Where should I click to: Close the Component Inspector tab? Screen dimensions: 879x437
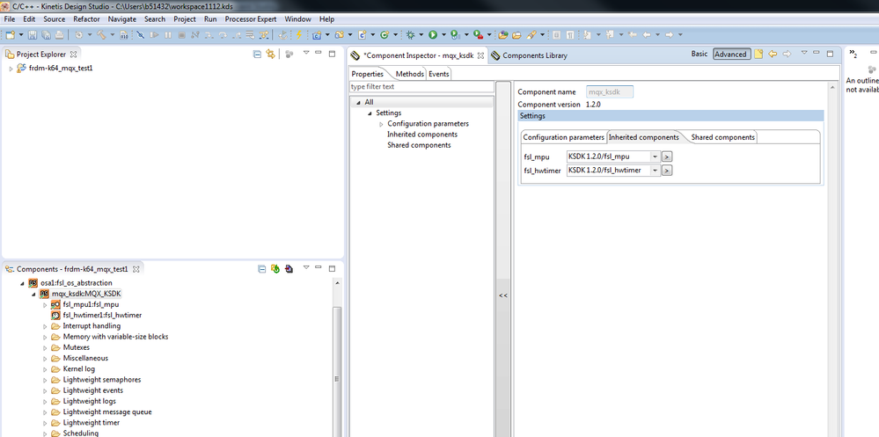[x=480, y=55]
